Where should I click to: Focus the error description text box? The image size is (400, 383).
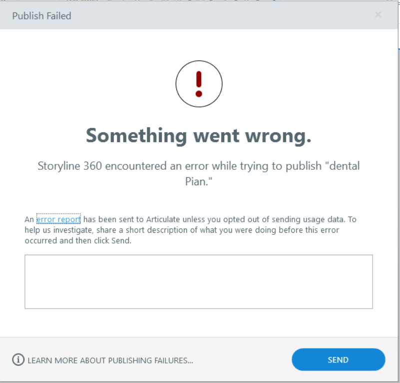[198, 282]
